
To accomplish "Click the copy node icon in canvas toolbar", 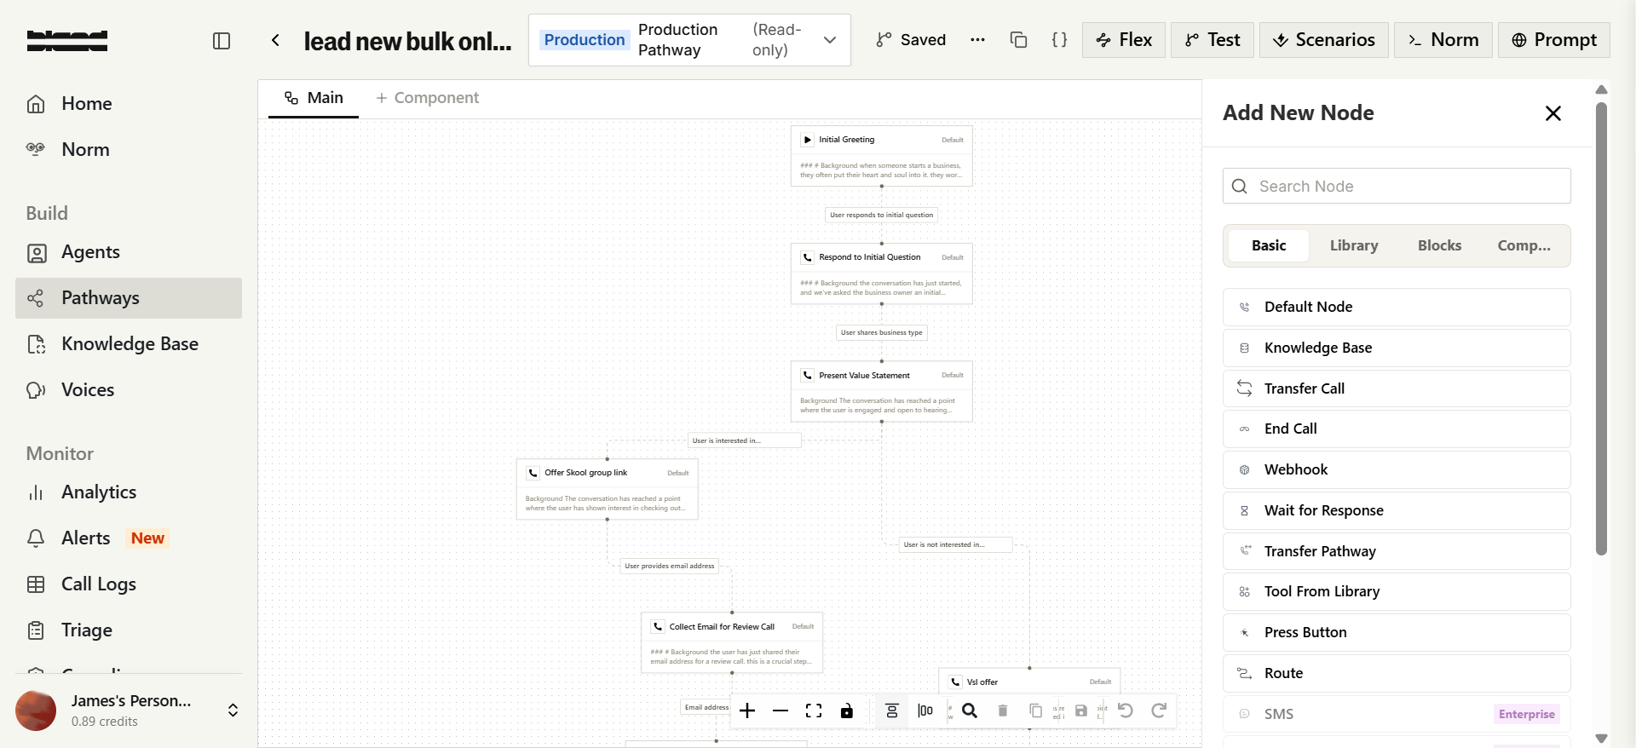I will 1036,711.
